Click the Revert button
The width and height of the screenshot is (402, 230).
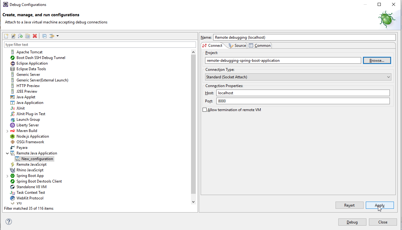pos(350,205)
